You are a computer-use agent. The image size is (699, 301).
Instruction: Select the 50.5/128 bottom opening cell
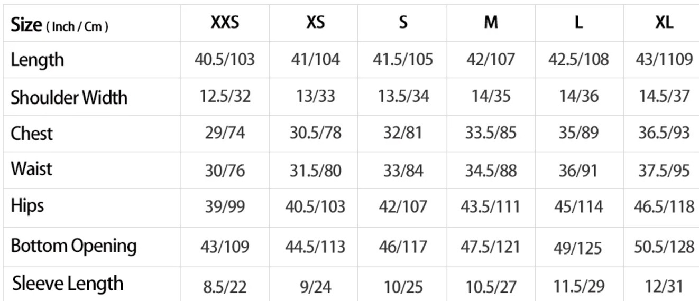[664, 247]
